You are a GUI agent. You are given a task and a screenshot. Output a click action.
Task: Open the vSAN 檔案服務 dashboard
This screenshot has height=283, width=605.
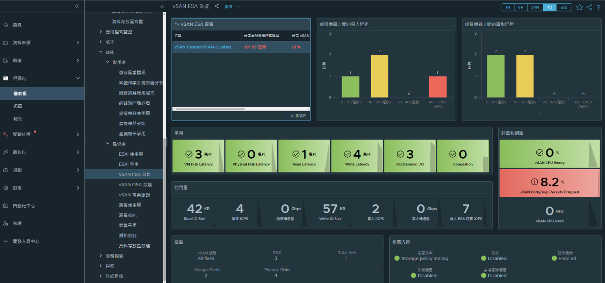(134, 195)
